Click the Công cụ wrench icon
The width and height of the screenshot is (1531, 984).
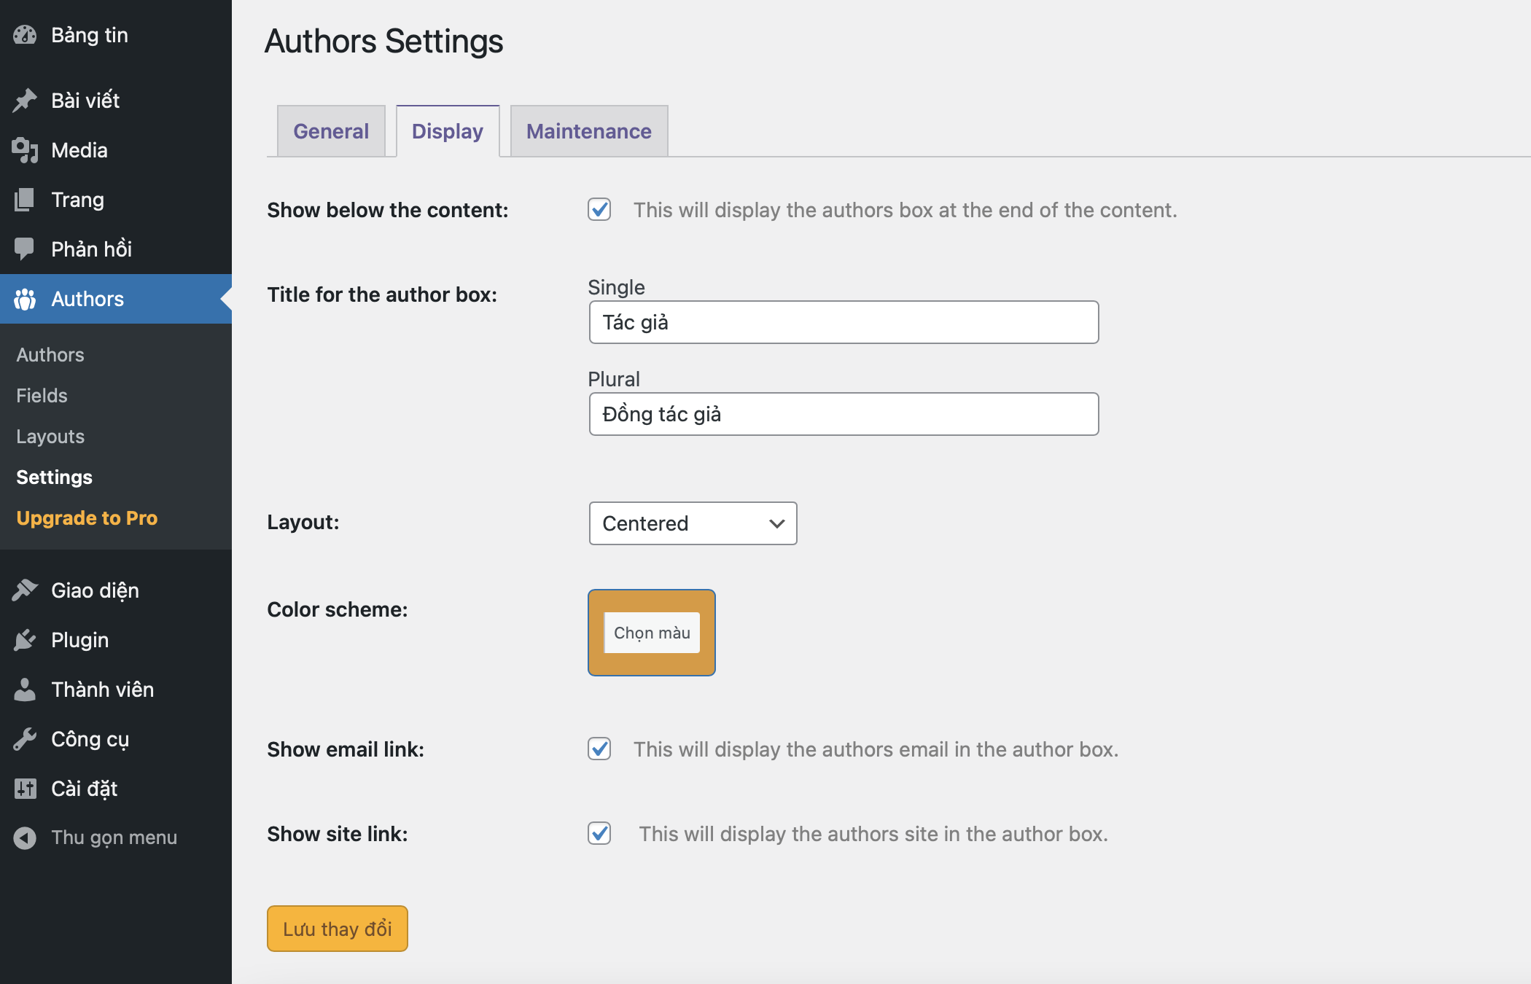pos(25,739)
